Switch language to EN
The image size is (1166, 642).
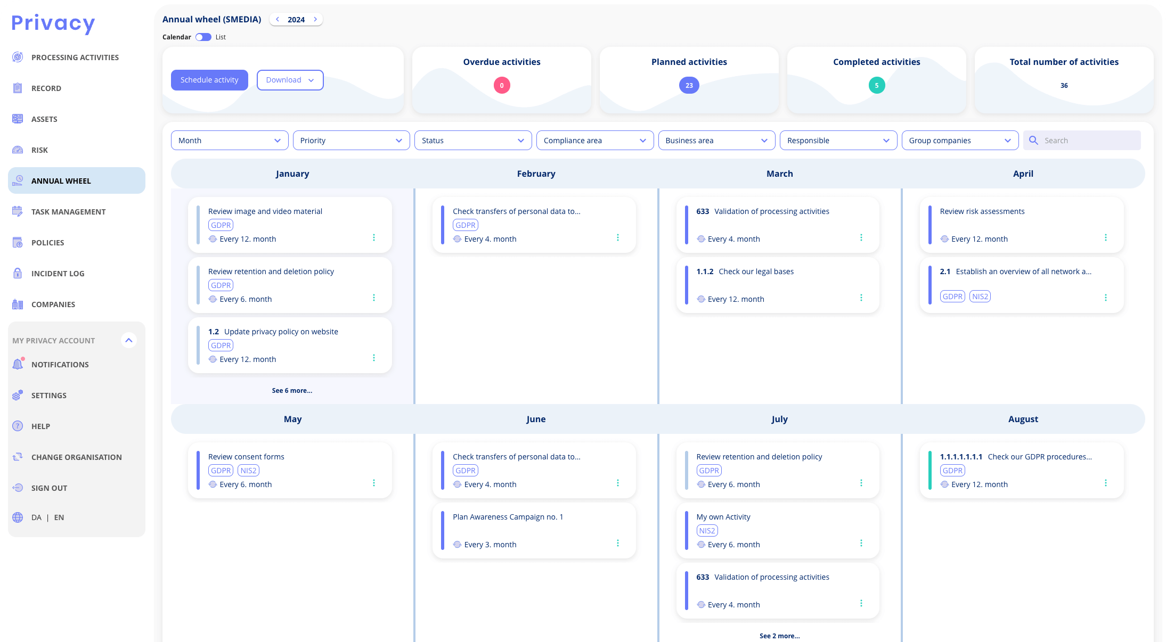(59, 517)
